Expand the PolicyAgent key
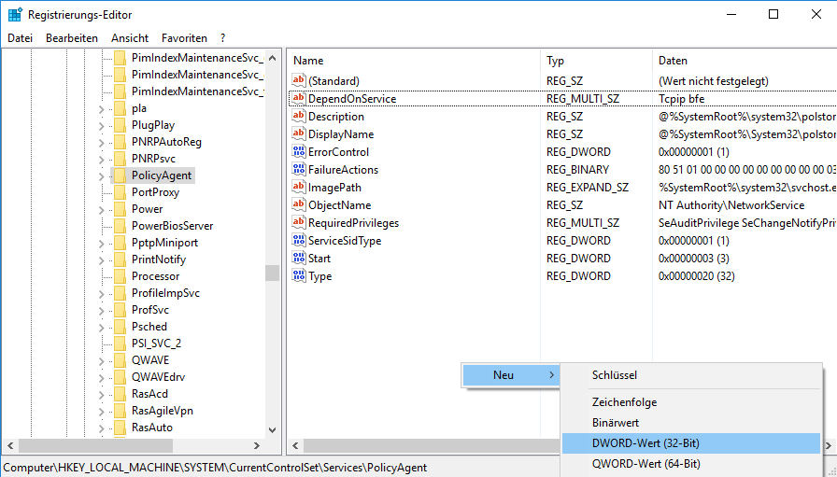The height and width of the screenshot is (477, 837). tap(102, 176)
